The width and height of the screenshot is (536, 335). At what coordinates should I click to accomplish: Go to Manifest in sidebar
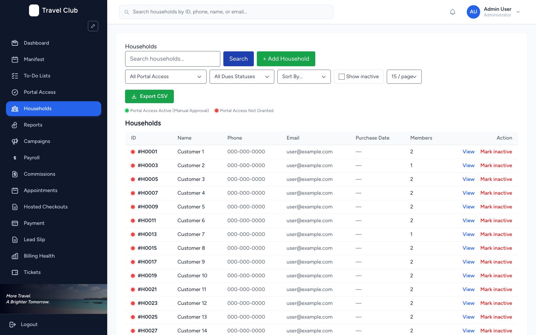click(x=54, y=59)
